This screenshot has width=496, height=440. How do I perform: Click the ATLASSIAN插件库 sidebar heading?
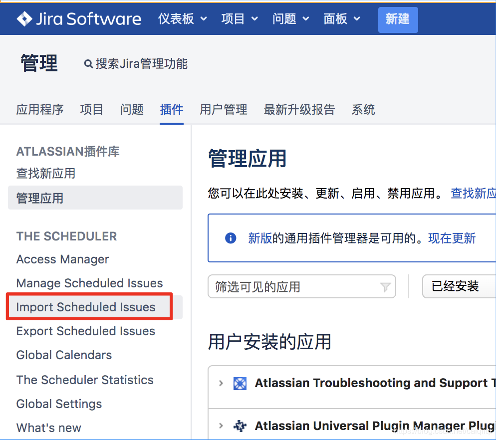(68, 152)
